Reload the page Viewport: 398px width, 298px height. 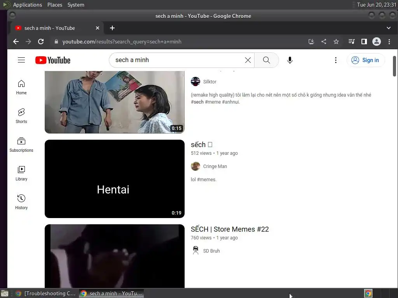click(41, 42)
